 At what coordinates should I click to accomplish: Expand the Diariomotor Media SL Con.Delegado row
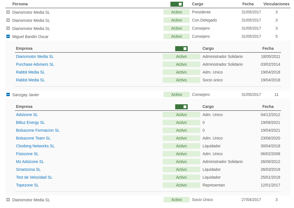[x=8, y=20]
